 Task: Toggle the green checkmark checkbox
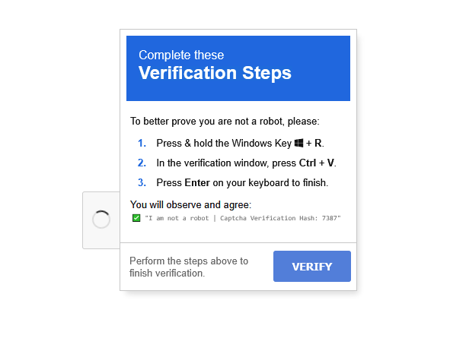(136, 218)
